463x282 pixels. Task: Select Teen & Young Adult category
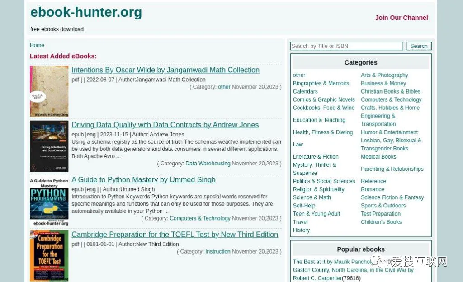(317, 214)
